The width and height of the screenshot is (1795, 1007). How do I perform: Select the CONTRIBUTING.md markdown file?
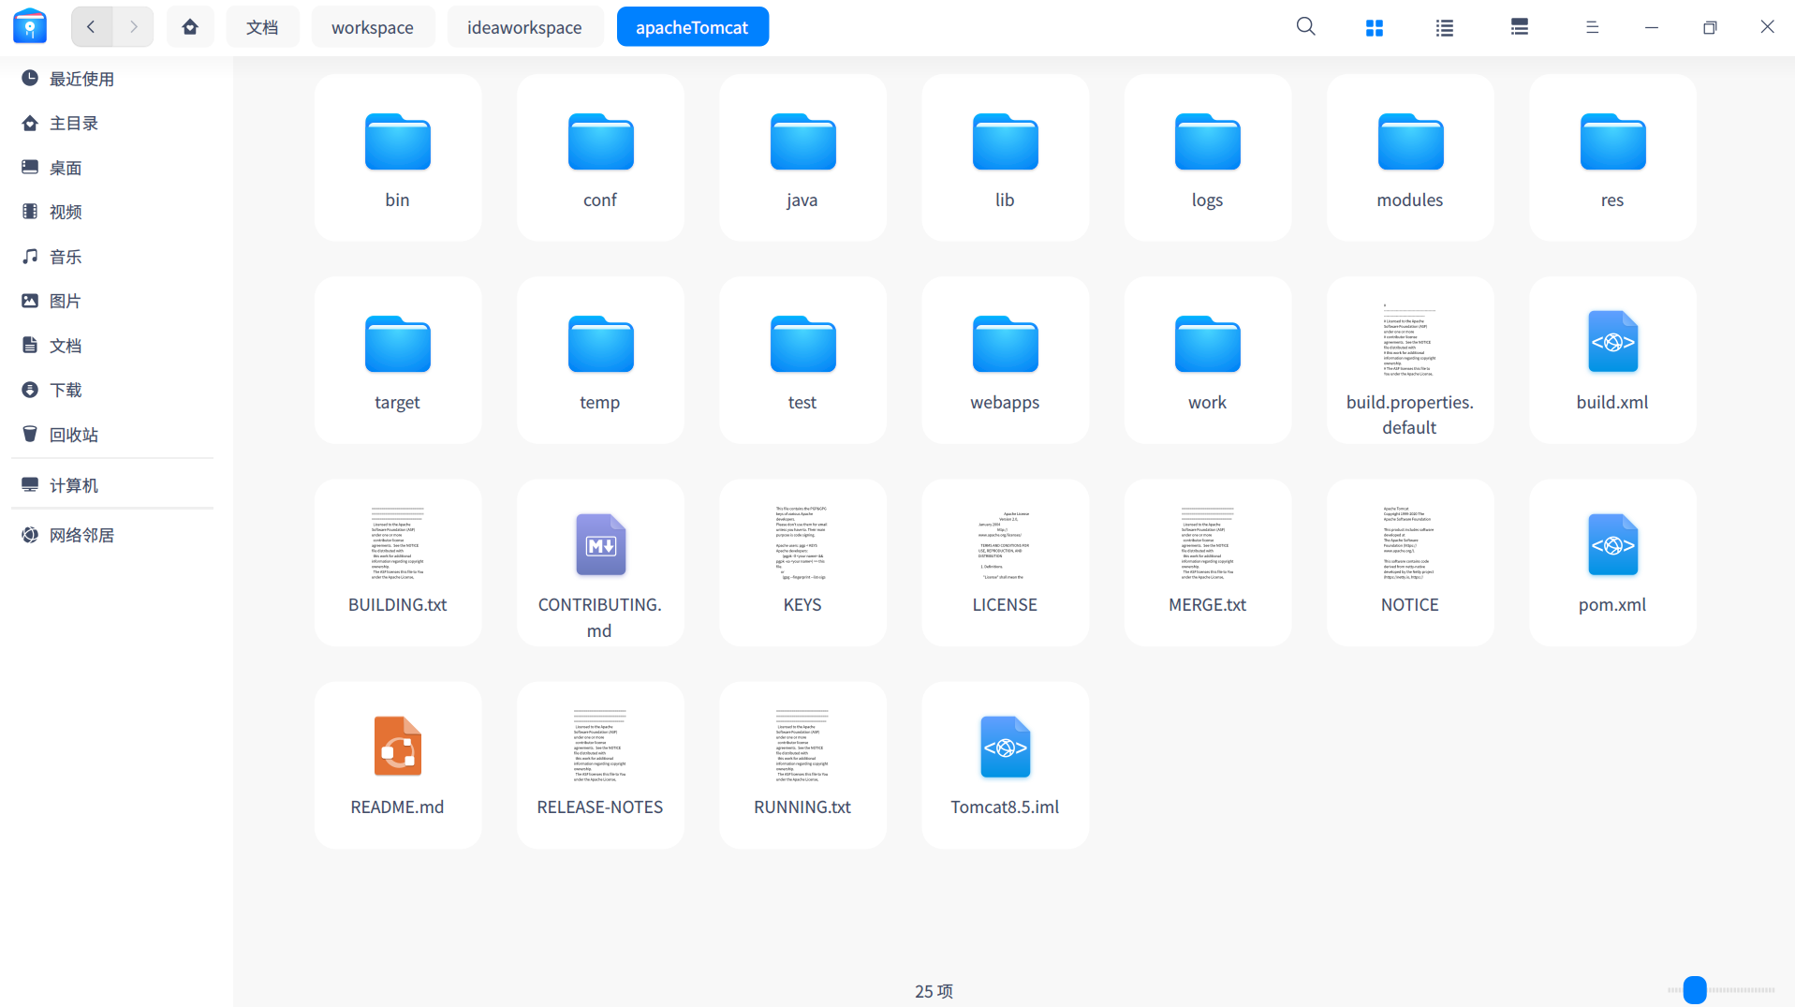[x=600, y=562]
